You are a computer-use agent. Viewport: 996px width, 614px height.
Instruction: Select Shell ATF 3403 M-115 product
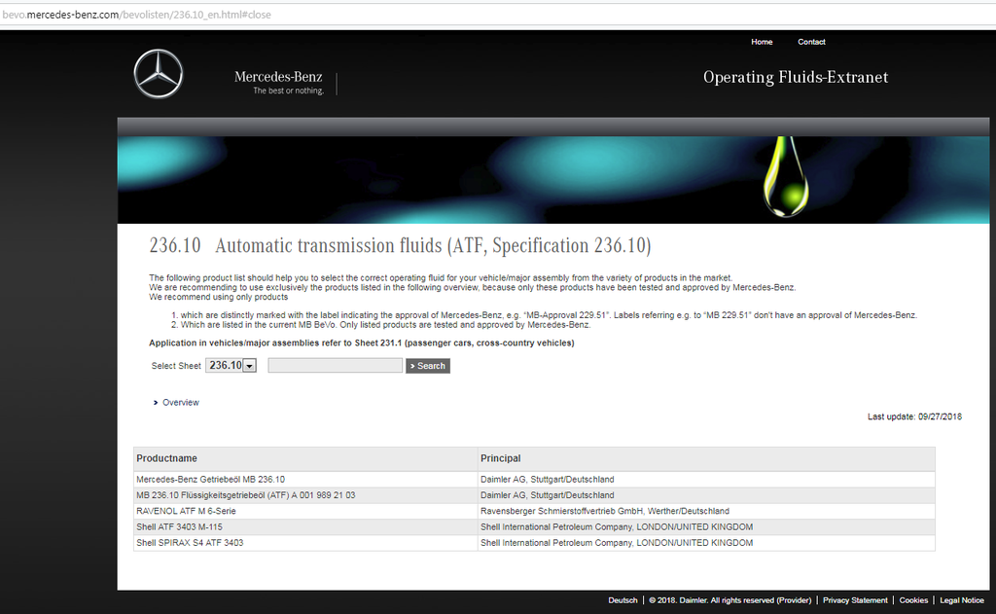[179, 526]
